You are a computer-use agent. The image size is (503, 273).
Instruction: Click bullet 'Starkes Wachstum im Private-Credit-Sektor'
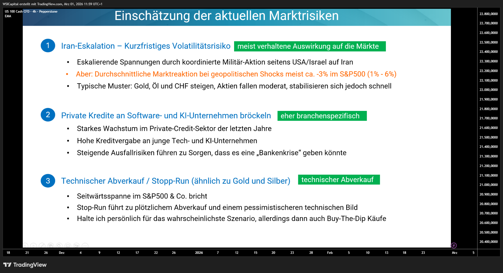coord(174,129)
